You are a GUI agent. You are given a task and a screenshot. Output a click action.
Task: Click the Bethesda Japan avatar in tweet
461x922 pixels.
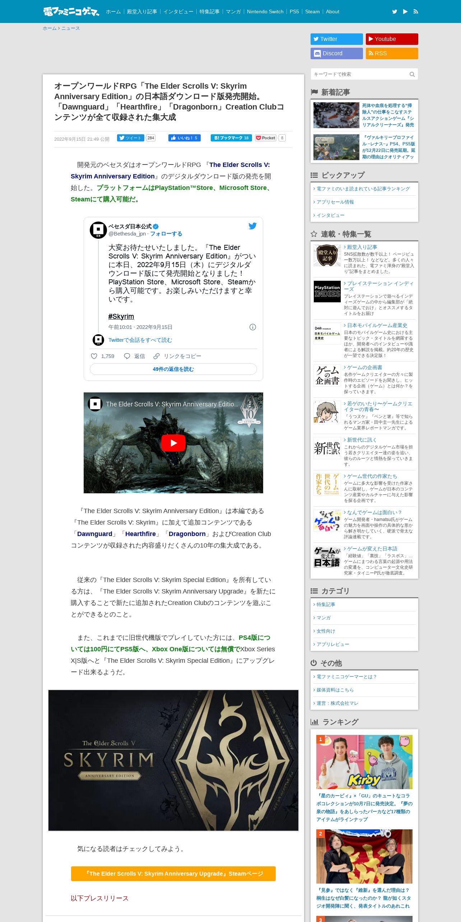tap(98, 230)
